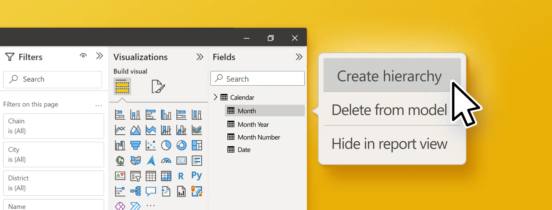
Task: Click the Fields search box
Action: pos(258,79)
